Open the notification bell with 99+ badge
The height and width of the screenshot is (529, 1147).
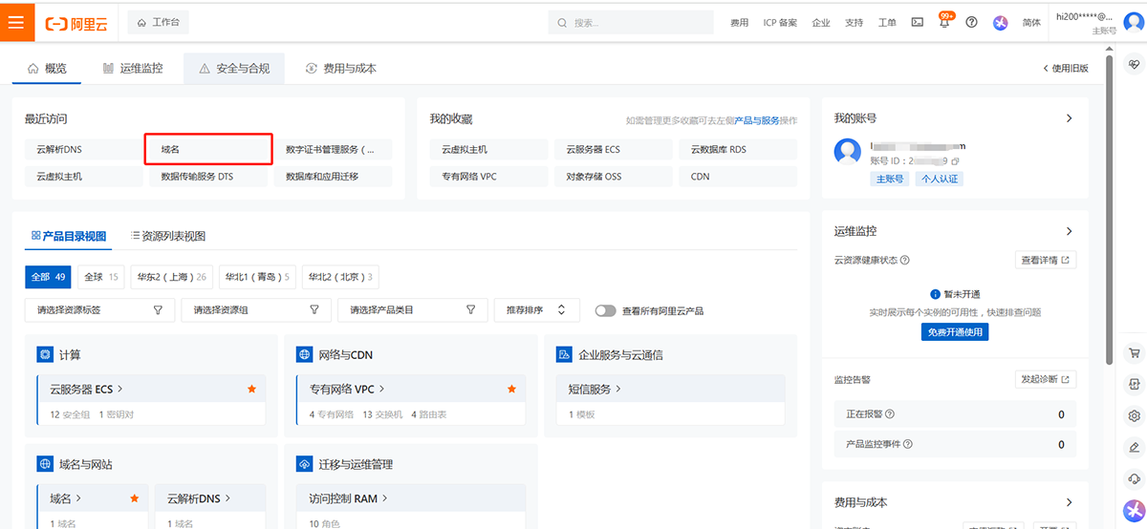tap(944, 22)
